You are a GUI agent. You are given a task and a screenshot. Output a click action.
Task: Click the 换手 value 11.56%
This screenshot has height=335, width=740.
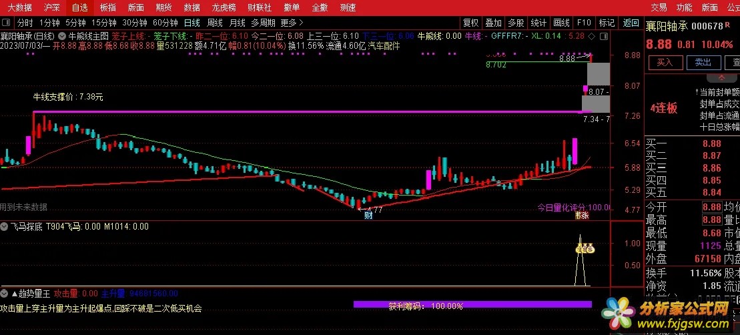[x=706, y=273]
